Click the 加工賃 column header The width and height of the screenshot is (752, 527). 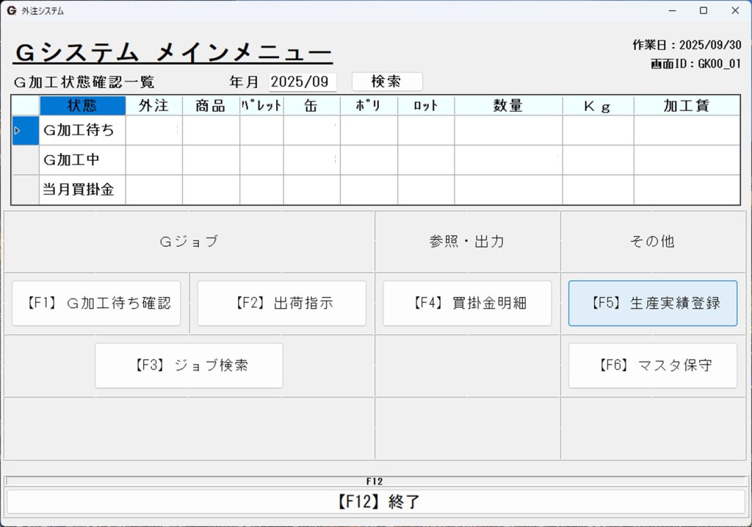686,106
